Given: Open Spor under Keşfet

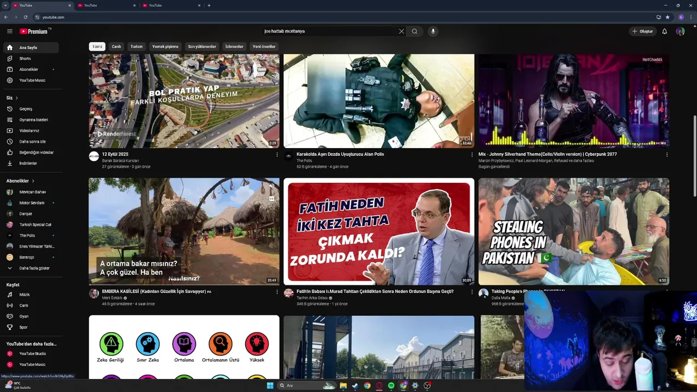Looking at the screenshot, I should click(30, 327).
